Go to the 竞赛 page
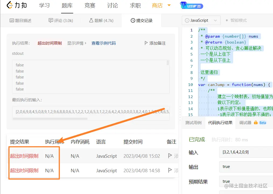The height and width of the screenshot is (194, 273). [x=90, y=5]
